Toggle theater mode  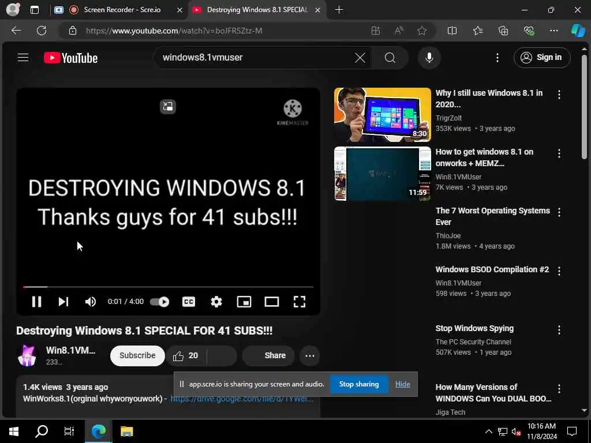(x=271, y=301)
